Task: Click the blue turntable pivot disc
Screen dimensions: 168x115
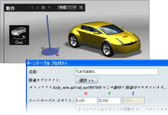Action: click(50, 51)
